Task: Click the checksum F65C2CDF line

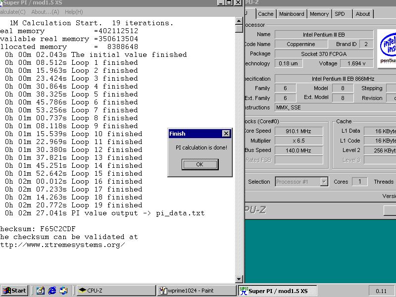Action: [x=38, y=229]
